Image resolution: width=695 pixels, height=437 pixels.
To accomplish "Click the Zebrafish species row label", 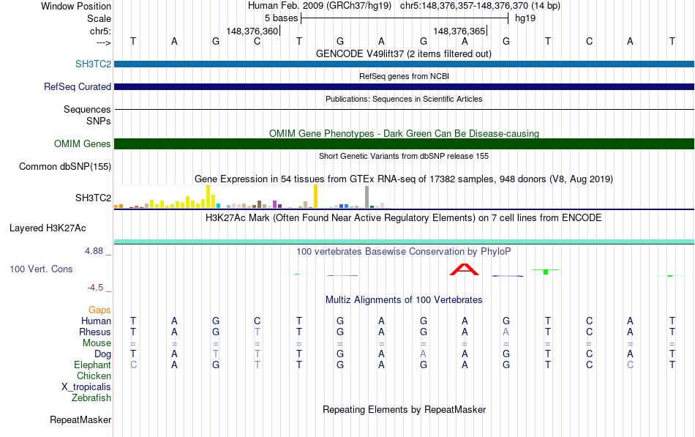I will (x=91, y=398).
